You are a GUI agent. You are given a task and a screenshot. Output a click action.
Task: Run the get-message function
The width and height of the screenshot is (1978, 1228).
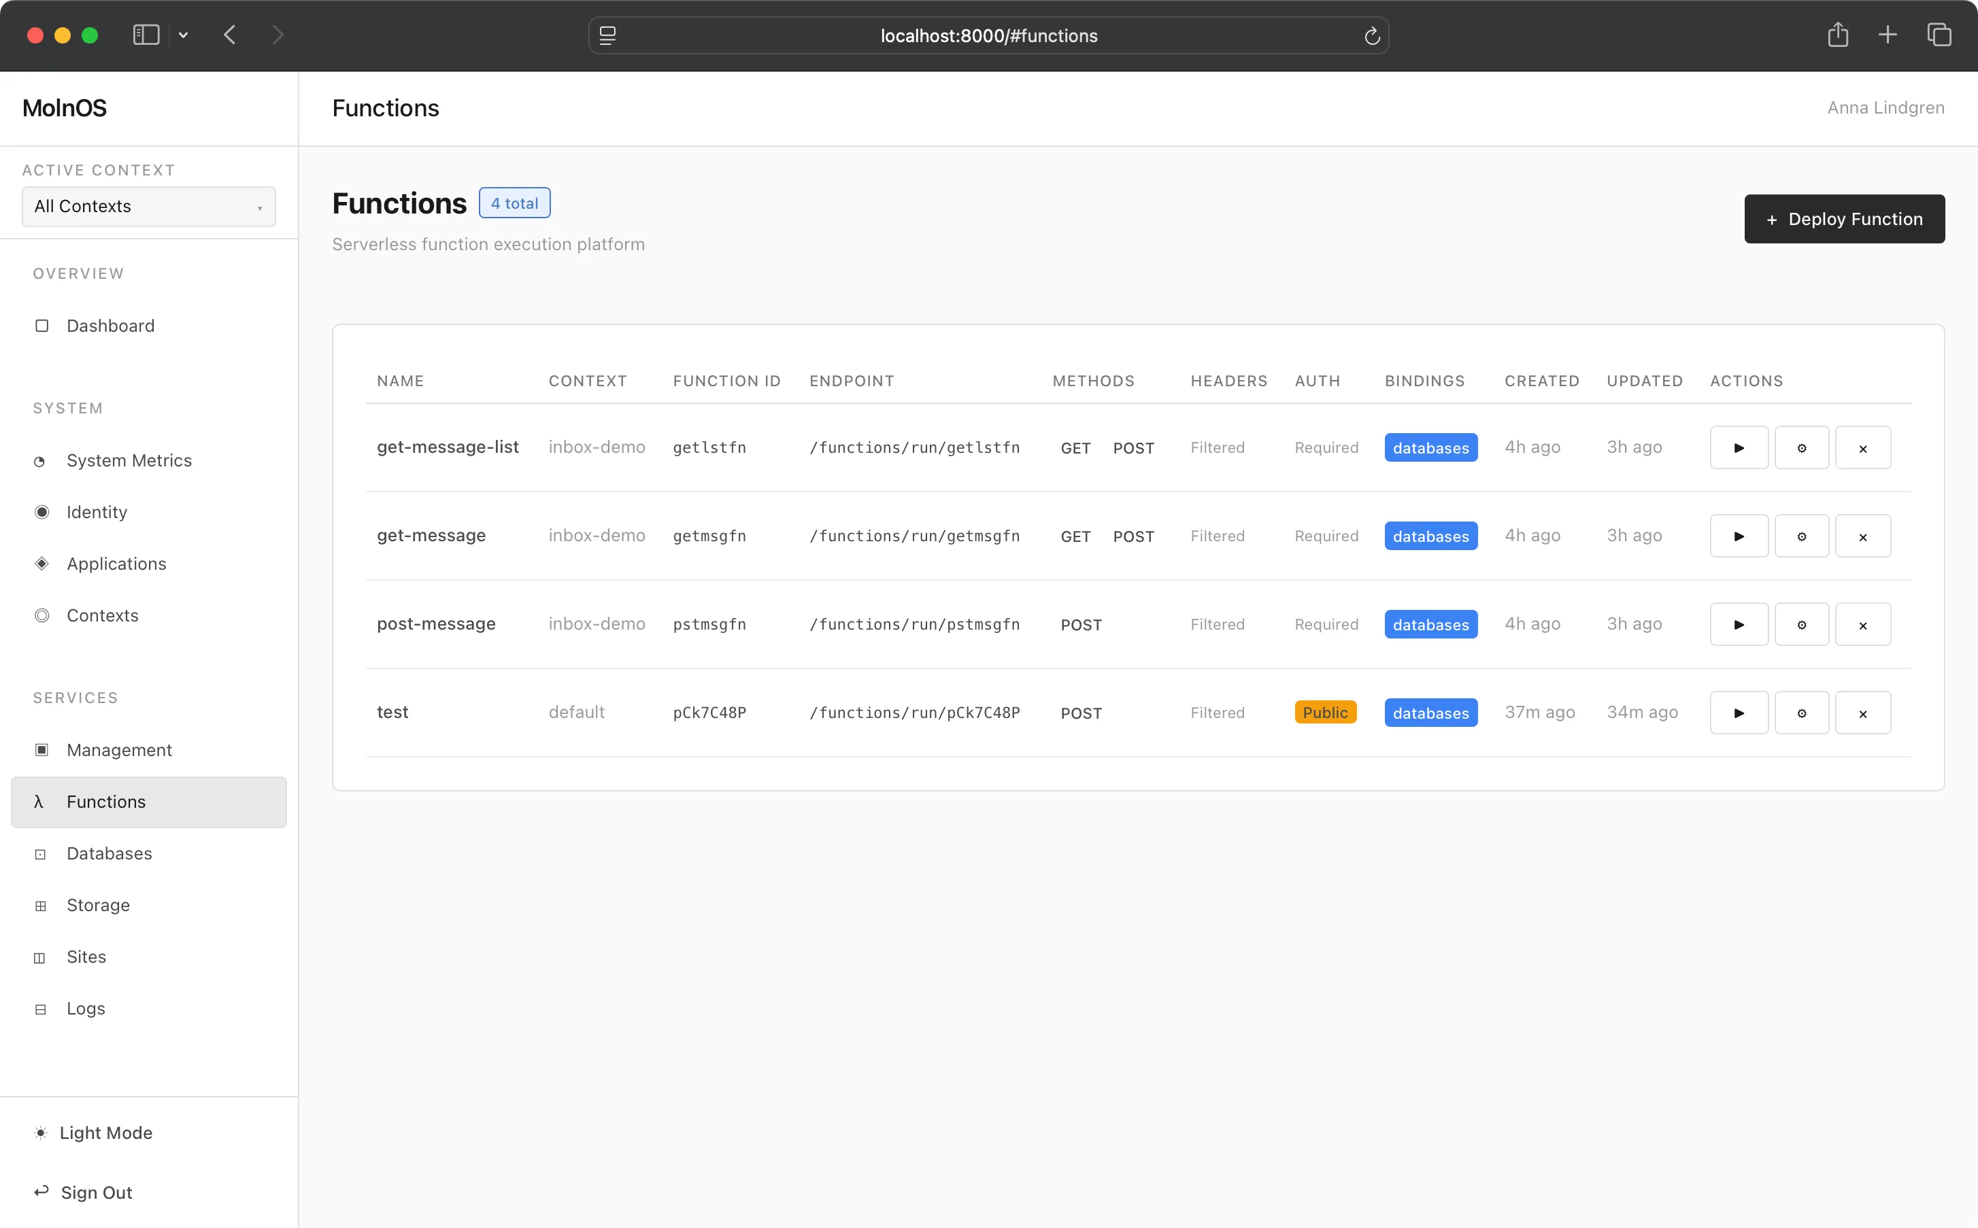[x=1739, y=535]
